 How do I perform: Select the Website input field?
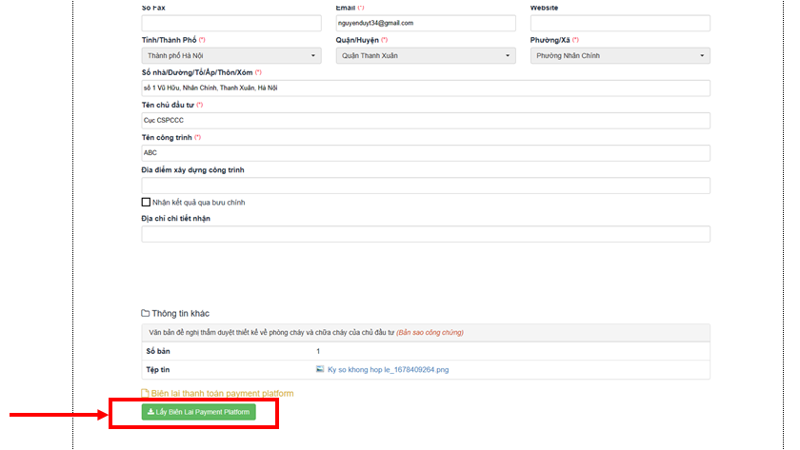[620, 23]
